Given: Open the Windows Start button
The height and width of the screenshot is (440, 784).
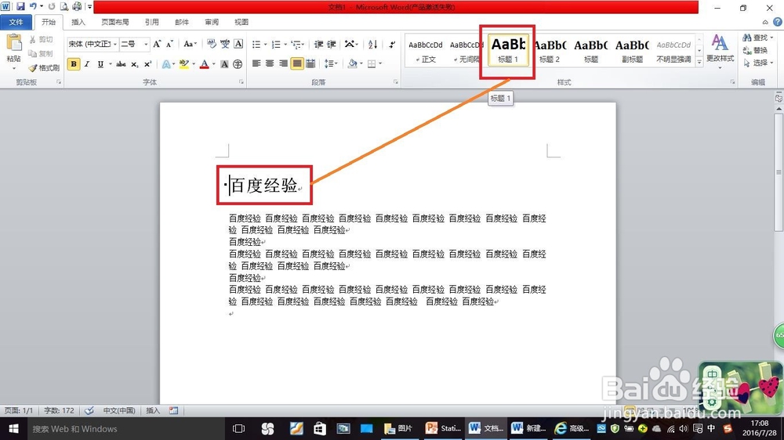Looking at the screenshot, I should click(13, 428).
